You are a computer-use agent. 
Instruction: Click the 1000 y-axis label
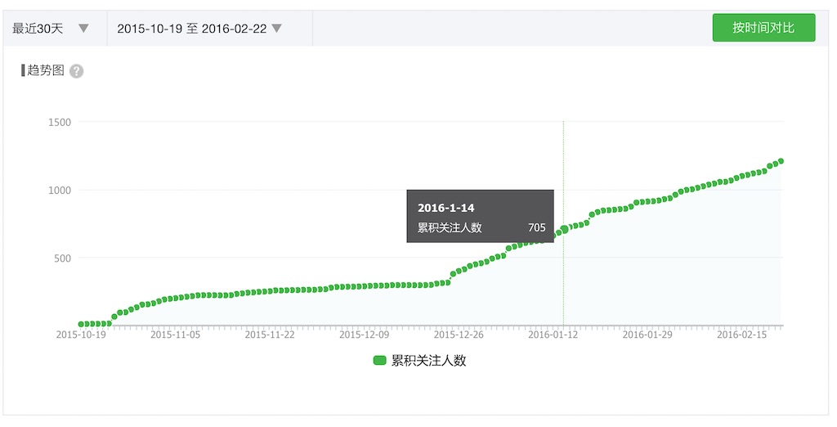60,191
